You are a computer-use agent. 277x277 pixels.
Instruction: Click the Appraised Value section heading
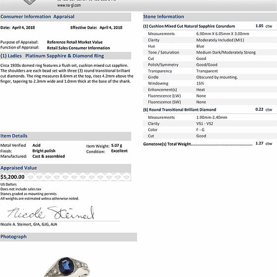click(x=19, y=168)
